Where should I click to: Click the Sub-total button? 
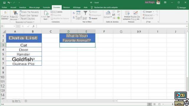(x=148, y=18)
